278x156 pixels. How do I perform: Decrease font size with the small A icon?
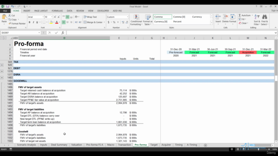pos(59,17)
